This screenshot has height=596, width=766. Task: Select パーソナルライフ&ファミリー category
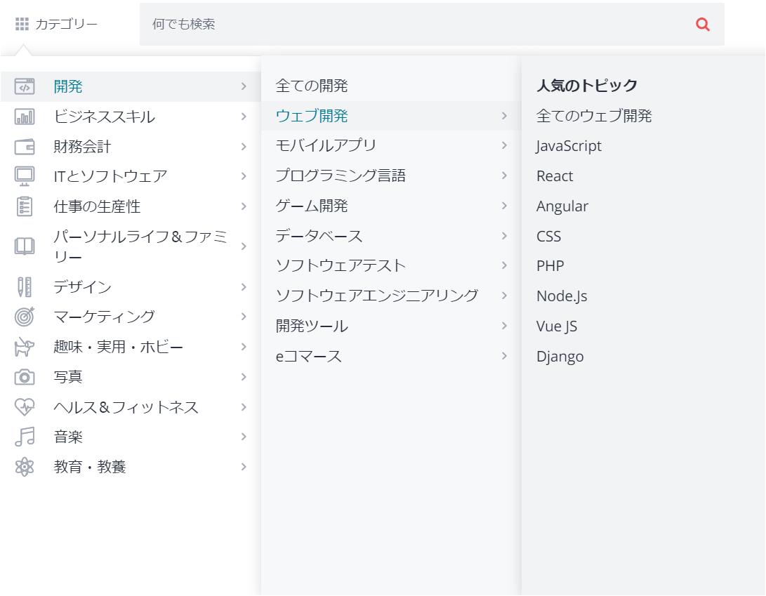click(140, 246)
